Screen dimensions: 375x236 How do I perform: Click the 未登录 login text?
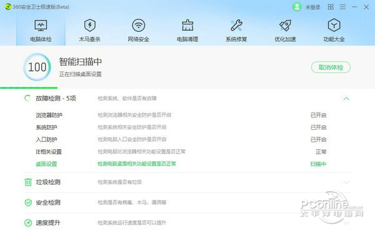312,7
